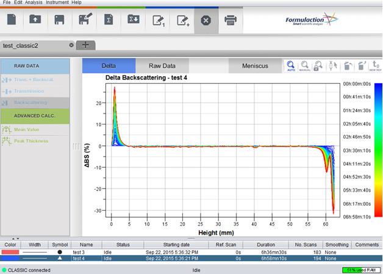Image resolution: width=383 pixels, height=274 pixels.
Task: Click the rainbow time color scale bar
Action: click(378, 150)
